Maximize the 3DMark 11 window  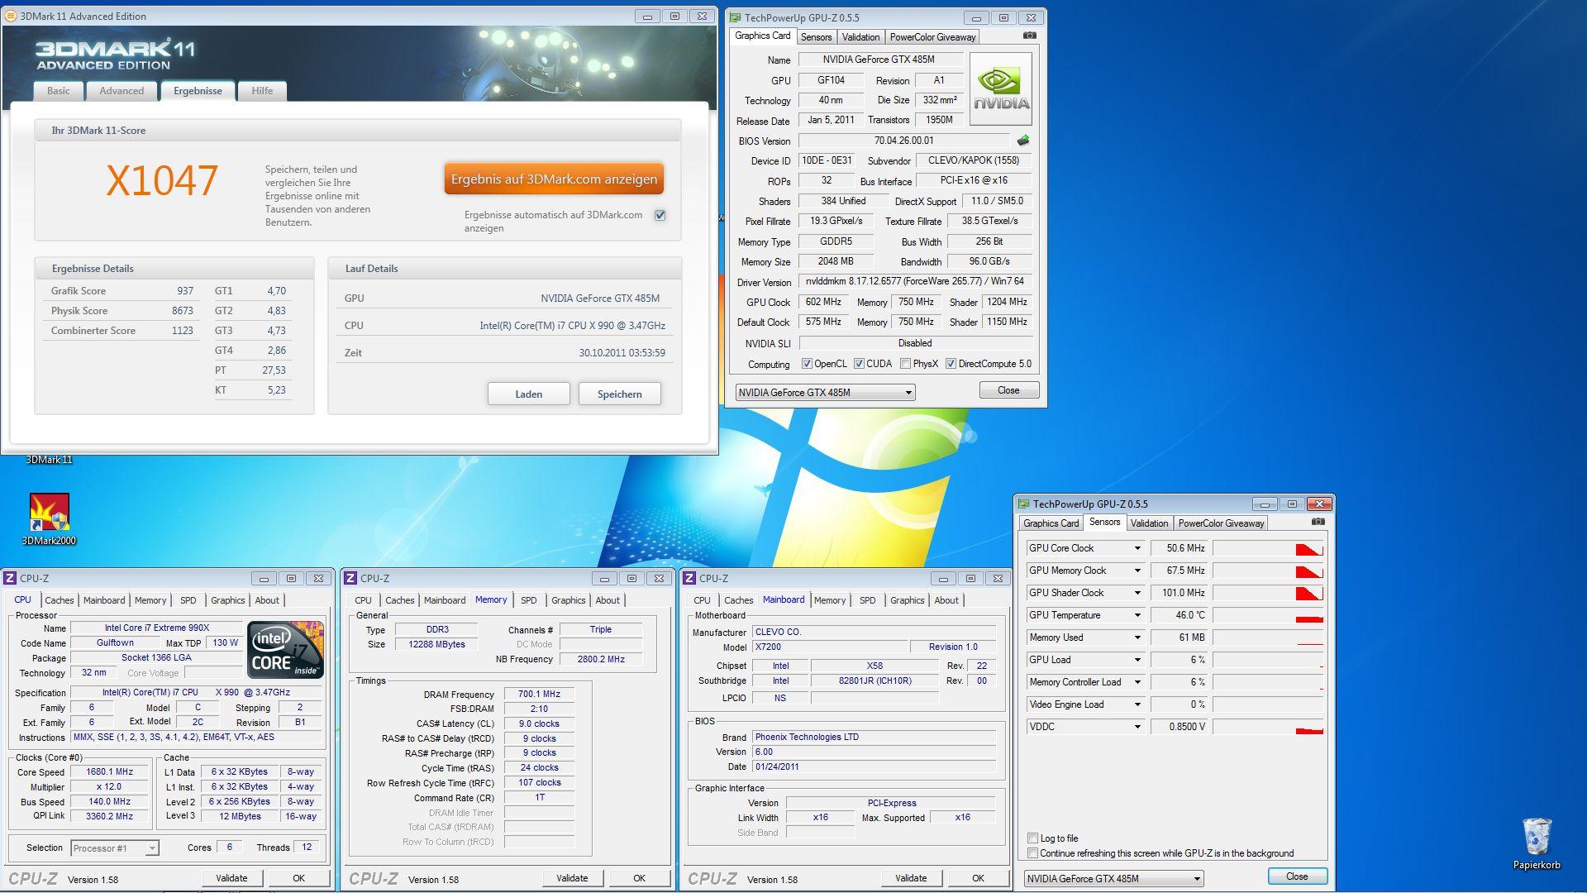coord(674,16)
